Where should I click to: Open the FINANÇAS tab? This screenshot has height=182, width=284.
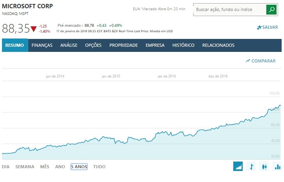(x=42, y=45)
